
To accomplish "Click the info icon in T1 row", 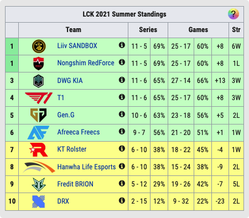I will coord(122,97).
